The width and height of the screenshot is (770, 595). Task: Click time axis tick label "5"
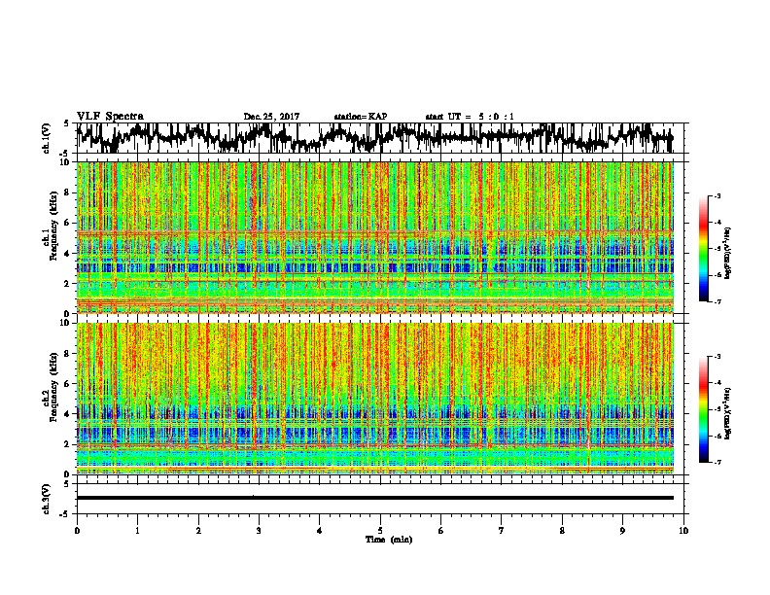pyautogui.click(x=380, y=531)
